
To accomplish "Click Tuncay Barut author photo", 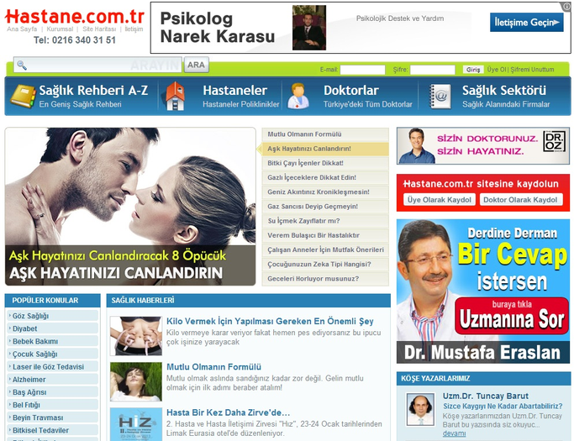I will (x=420, y=409).
